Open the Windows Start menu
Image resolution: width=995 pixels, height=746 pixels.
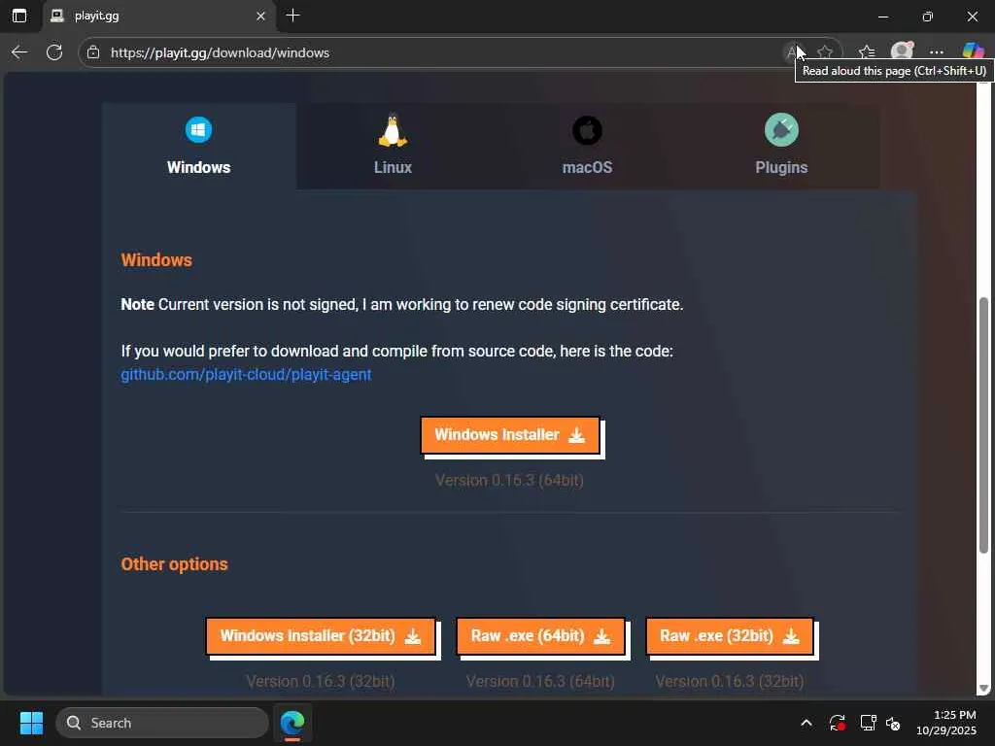31,723
